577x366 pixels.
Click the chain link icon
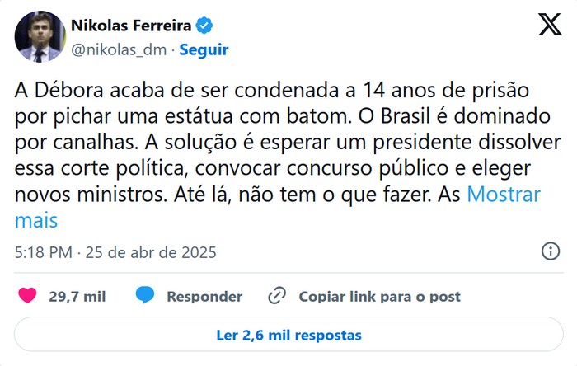click(x=278, y=296)
